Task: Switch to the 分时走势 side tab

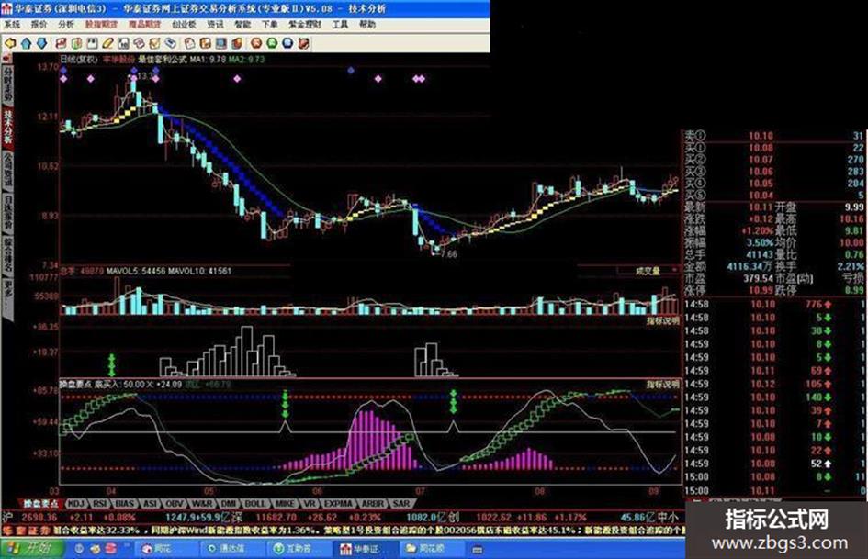Action: click(7, 84)
